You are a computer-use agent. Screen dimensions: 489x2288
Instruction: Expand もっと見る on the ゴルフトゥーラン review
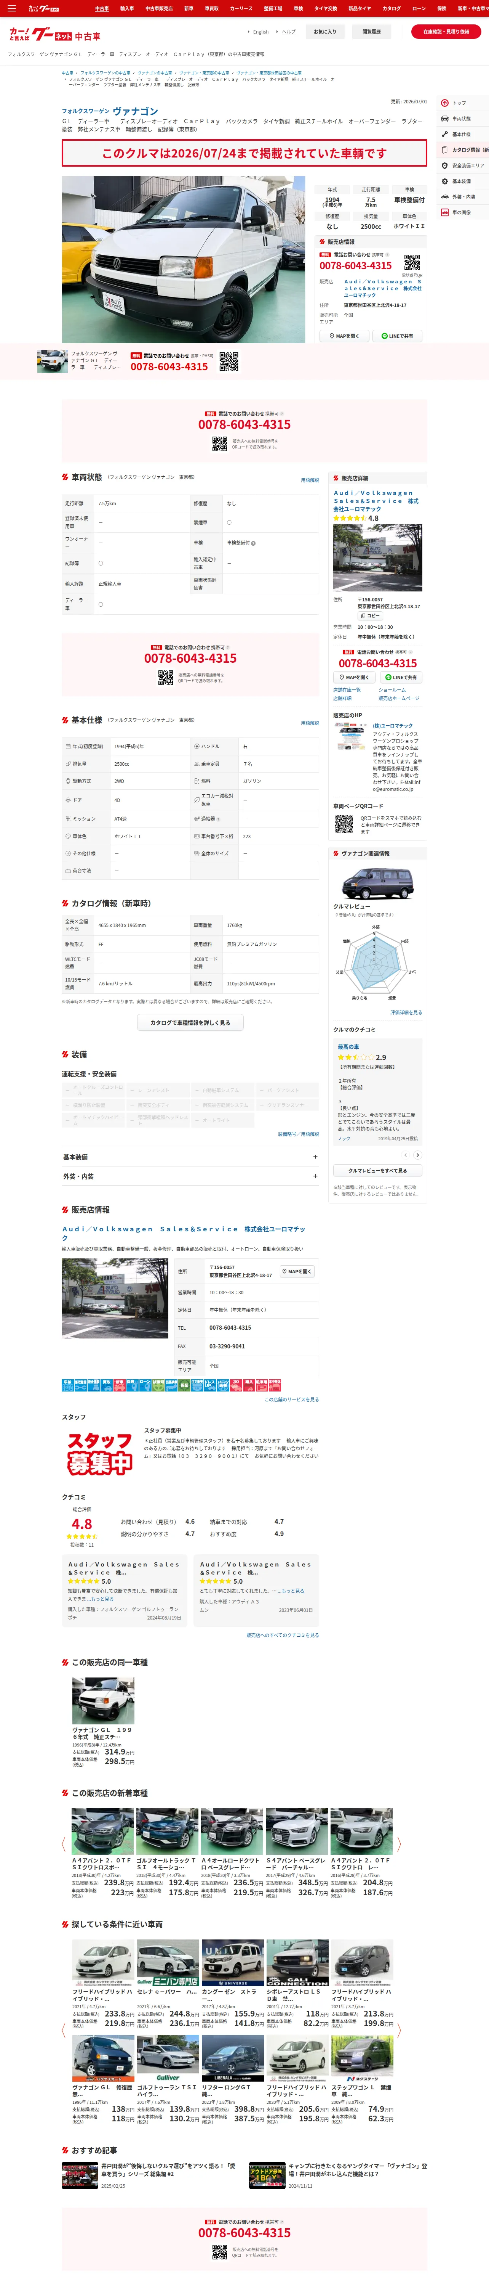tap(102, 1599)
